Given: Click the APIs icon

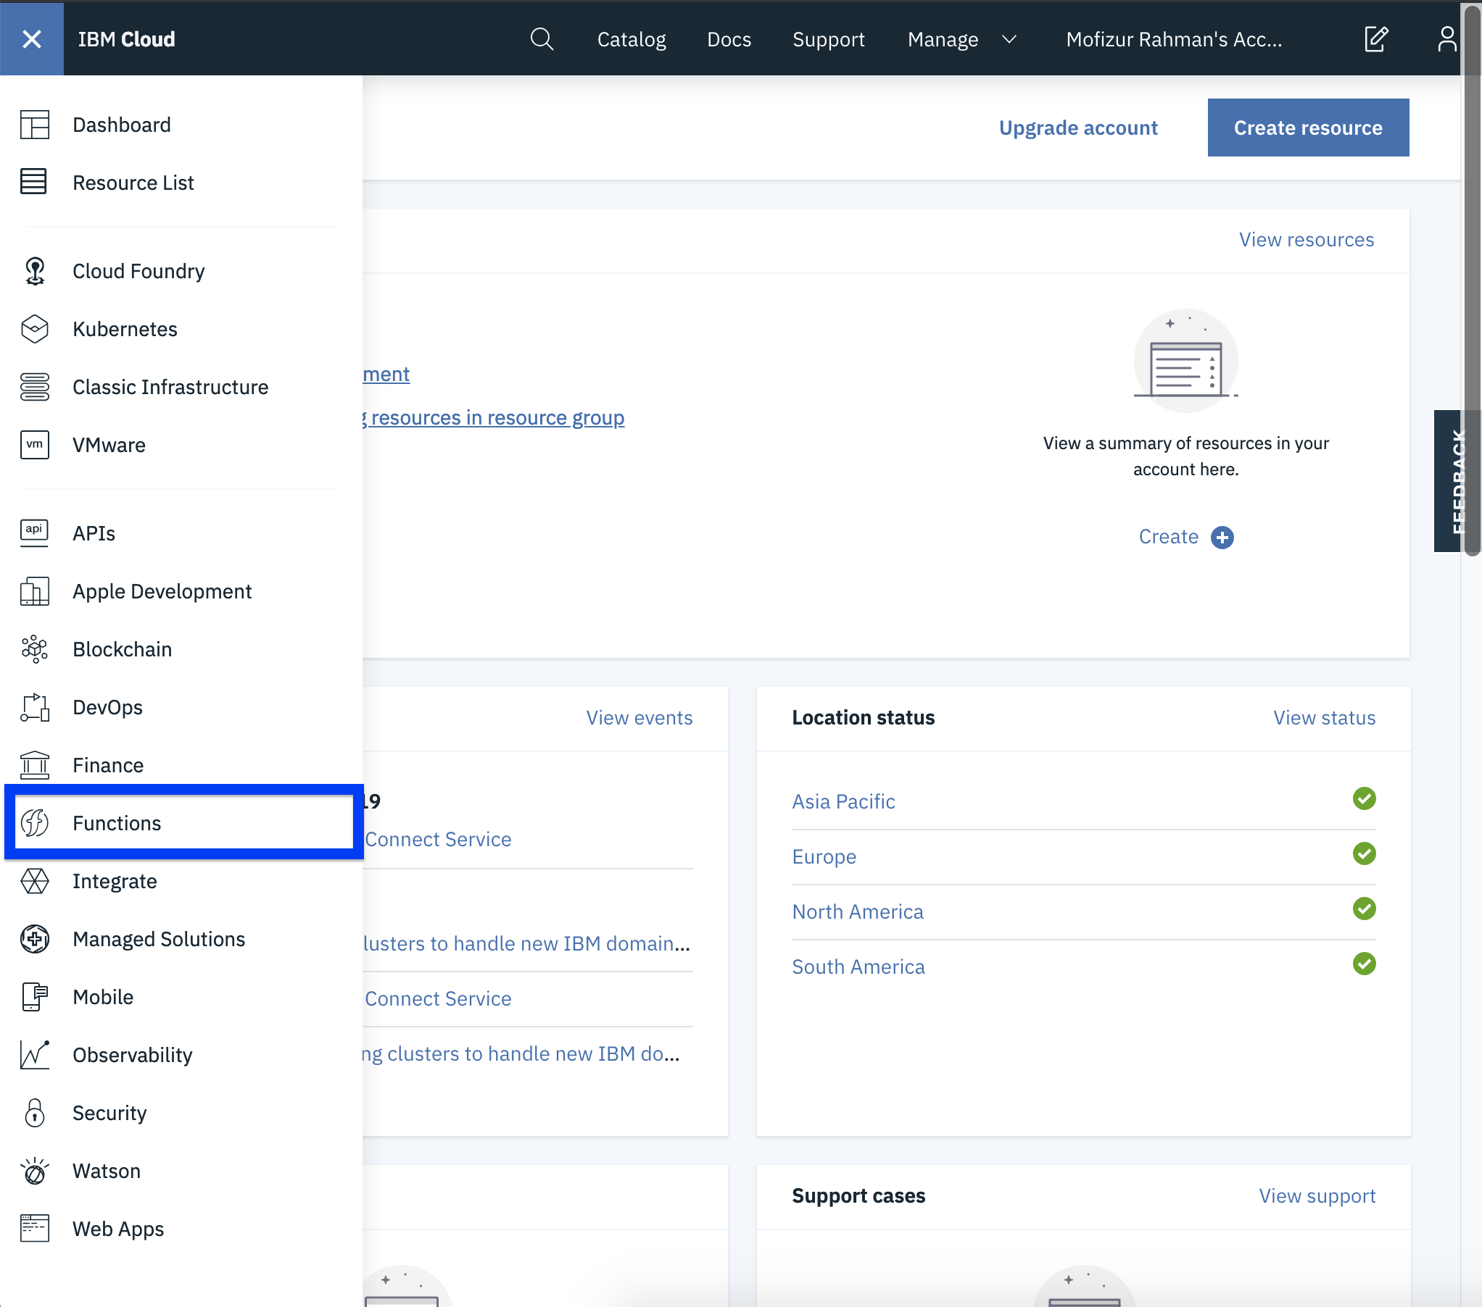Looking at the screenshot, I should [x=34, y=533].
